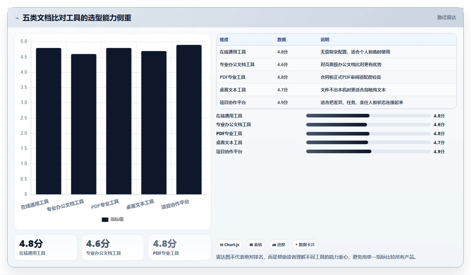
Task: Click the 进度 tag
Action: (x=279, y=245)
